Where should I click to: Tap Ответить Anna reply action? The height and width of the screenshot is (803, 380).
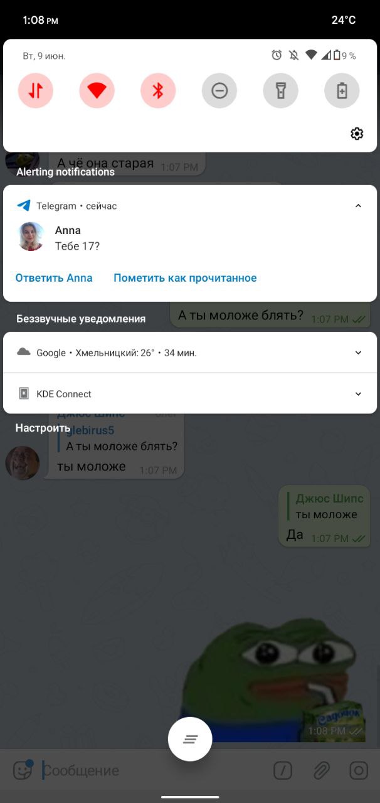(54, 278)
